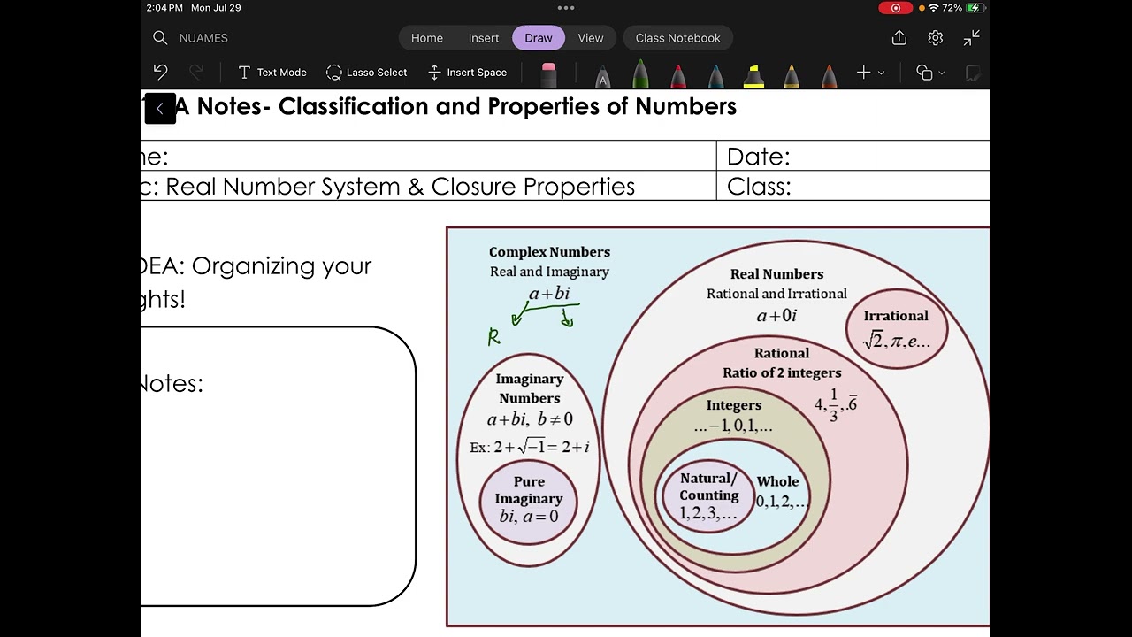Pick the dark red pen
The image size is (1132, 637).
point(830,76)
